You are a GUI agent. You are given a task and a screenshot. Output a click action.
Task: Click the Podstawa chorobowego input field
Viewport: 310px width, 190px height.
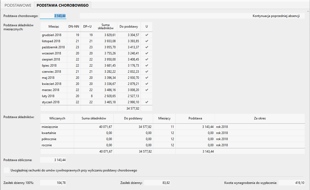tap(53, 16)
